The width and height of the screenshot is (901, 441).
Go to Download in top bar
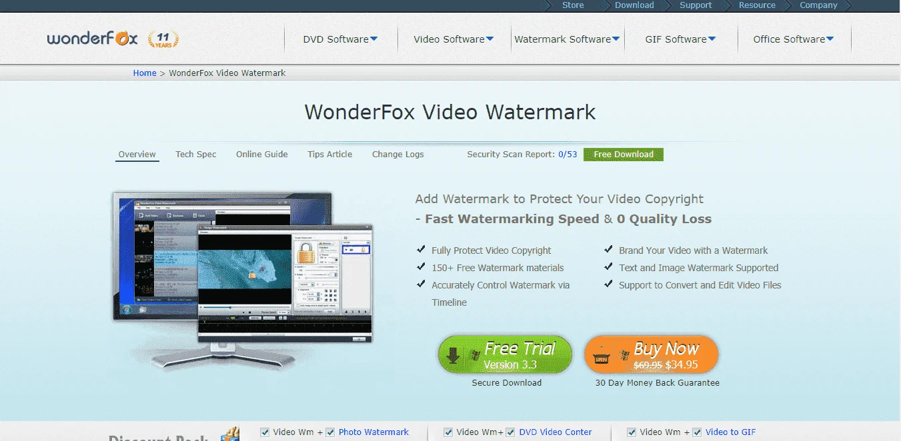click(634, 5)
